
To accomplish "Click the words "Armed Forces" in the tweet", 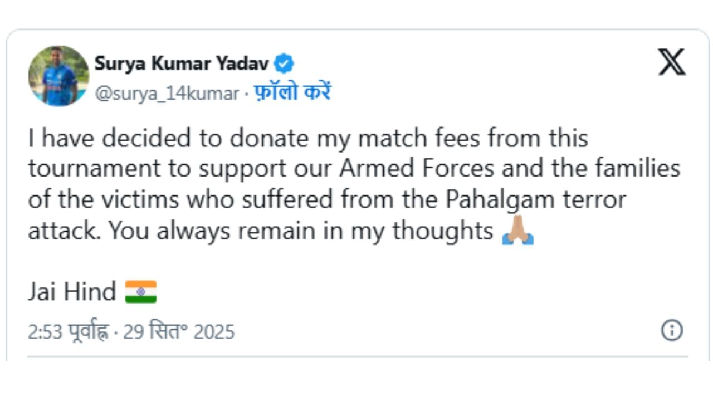I will [x=416, y=169].
